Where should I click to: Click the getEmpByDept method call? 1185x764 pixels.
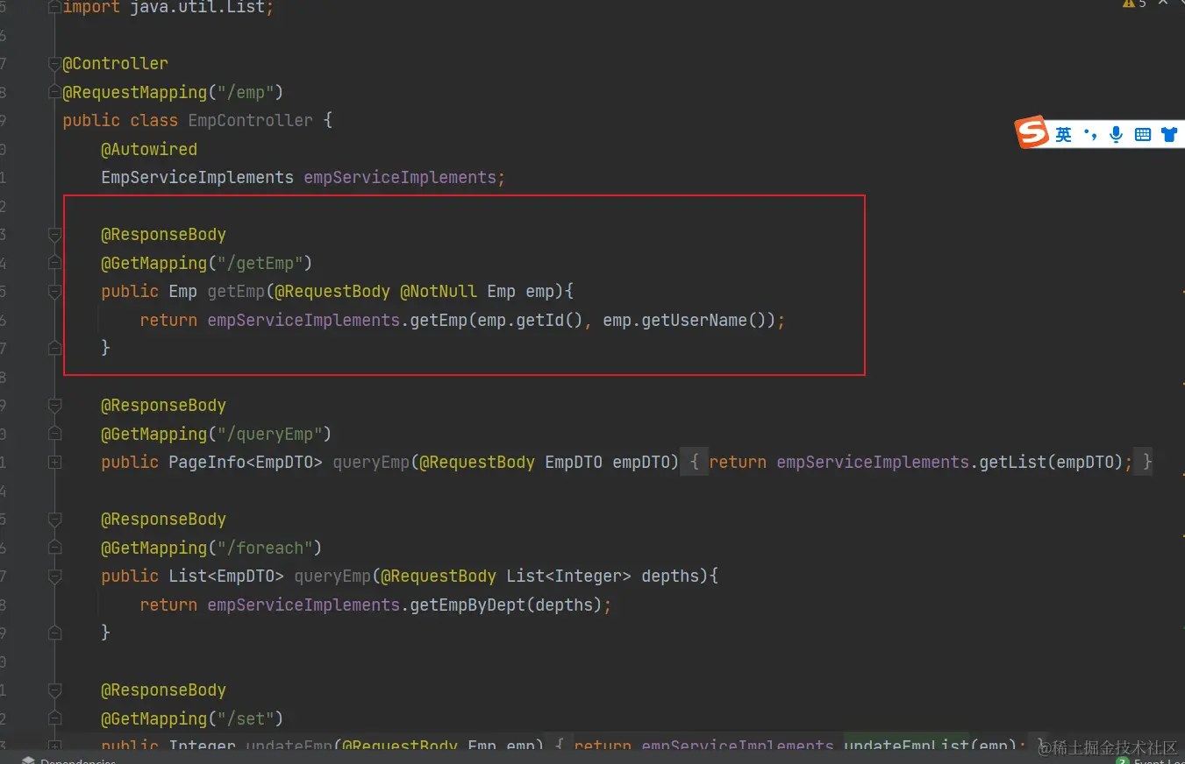[x=468, y=605]
